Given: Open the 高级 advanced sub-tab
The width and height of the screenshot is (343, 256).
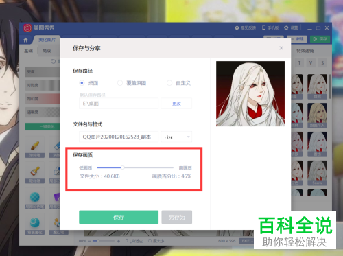Looking at the screenshot, I should [47, 51].
